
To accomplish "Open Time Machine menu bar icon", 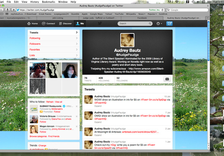I will (193, 2).
